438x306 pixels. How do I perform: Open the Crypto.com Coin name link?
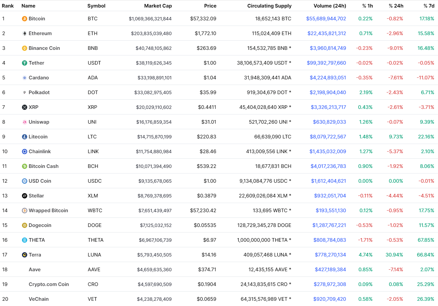pyautogui.click(x=49, y=284)
